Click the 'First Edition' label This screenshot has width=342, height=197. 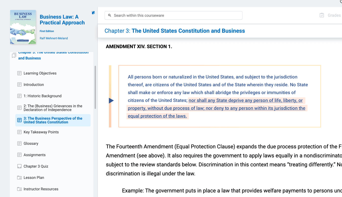click(47, 31)
